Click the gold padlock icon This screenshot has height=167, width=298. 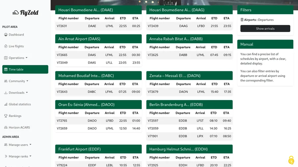291,160
